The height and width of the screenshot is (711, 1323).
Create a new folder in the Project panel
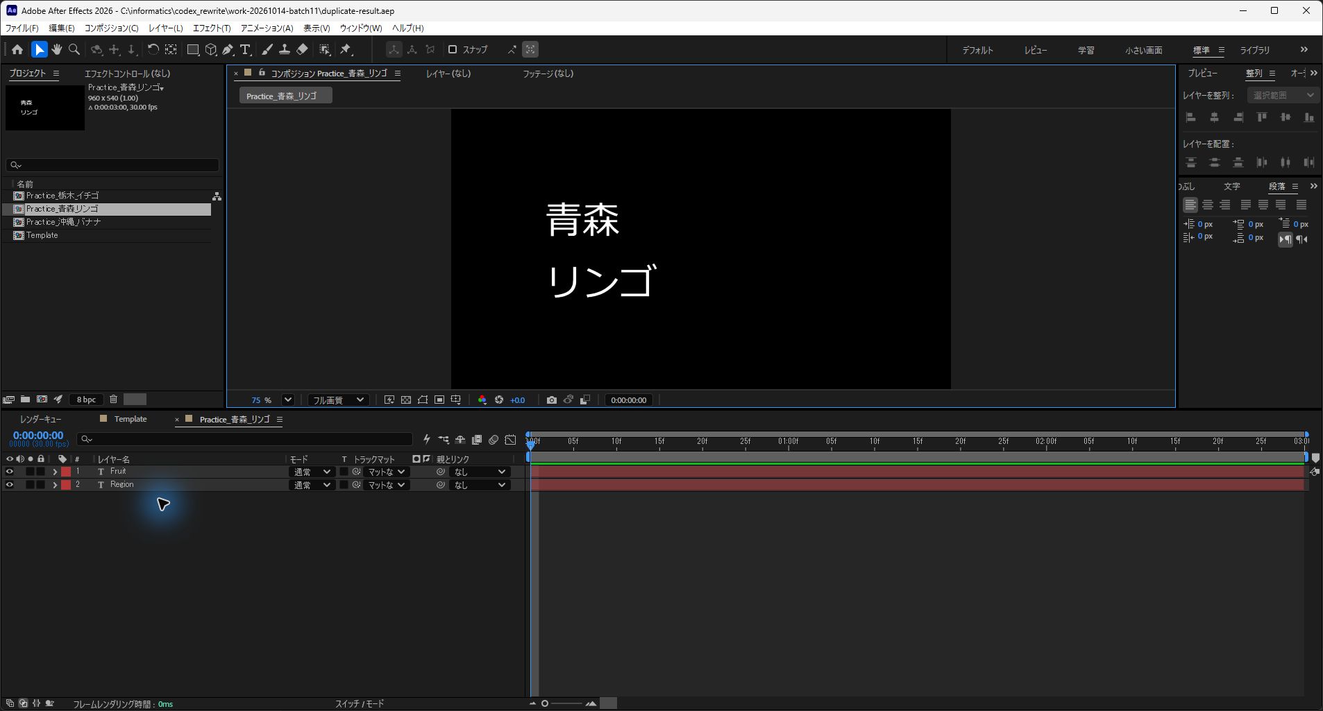tap(25, 399)
